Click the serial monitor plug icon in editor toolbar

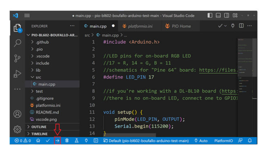233,26
